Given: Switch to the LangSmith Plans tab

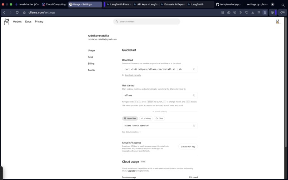Looking at the screenshot, I should coord(119,4).
